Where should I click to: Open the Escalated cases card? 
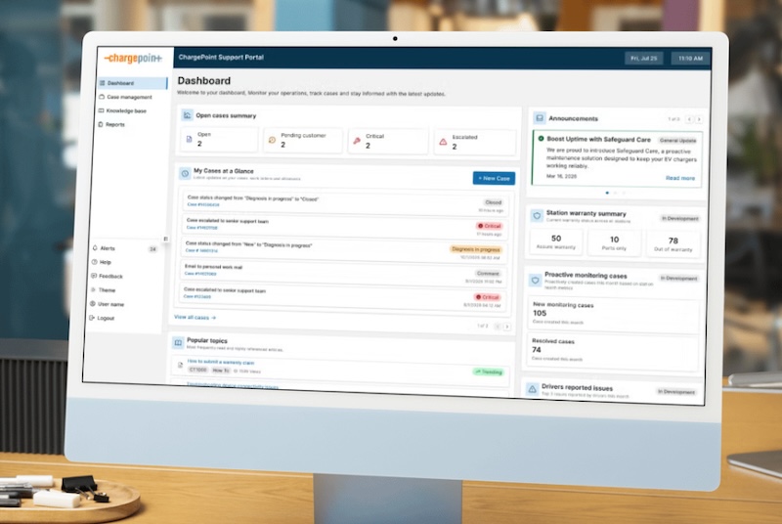coord(473,142)
